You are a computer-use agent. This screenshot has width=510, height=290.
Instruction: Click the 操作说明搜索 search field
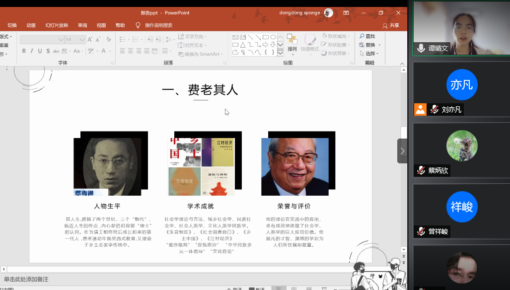tap(159, 25)
